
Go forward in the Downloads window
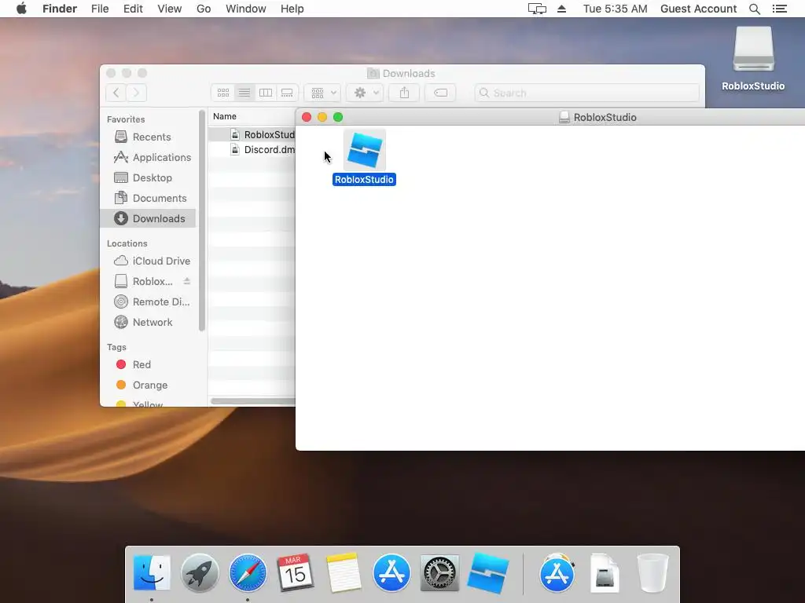point(137,93)
